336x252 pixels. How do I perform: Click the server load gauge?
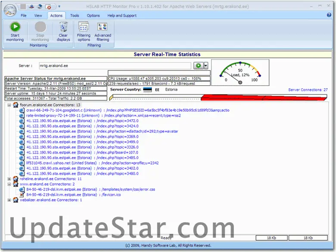pyautogui.click(x=240, y=73)
